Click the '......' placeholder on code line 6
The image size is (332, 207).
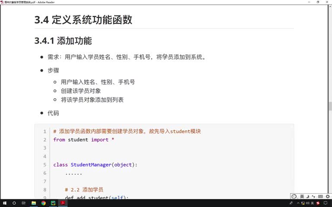pyautogui.click(x=73, y=174)
